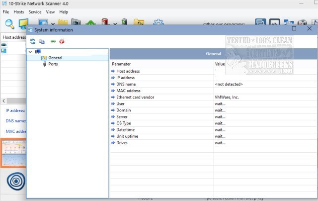
Task: Click the dark screen monitor toolbar icon
Action: point(76,22)
